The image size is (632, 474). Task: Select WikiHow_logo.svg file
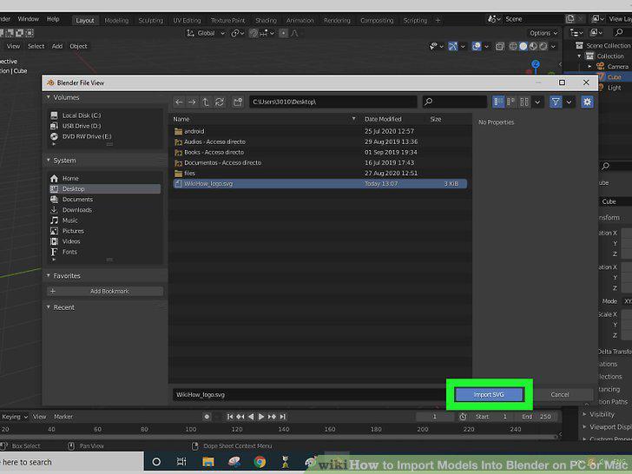pos(320,184)
